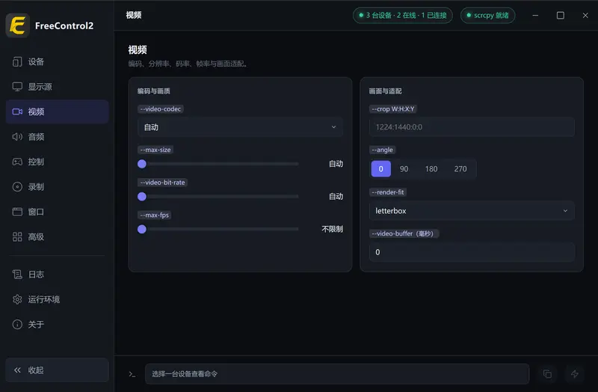The width and height of the screenshot is (598, 392).
Task: Click the --angle label tag
Action: coord(383,150)
